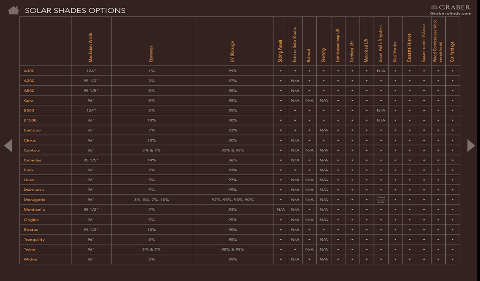Viewport: 480px width, 281px height.
Task: Expand the UV Blockage cell for Twine
Action: coord(232,249)
